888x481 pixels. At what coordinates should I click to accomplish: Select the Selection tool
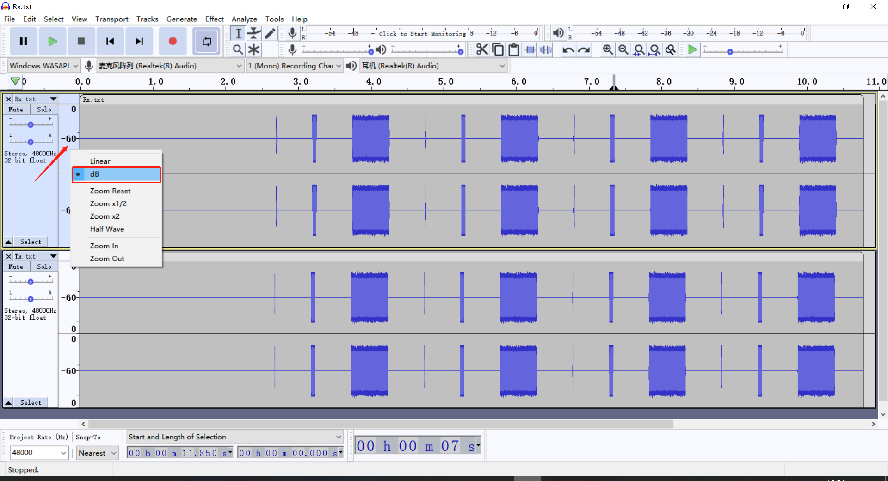tap(238, 33)
